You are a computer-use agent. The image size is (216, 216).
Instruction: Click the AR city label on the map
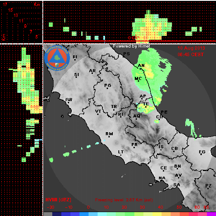[x=92, y=71]
